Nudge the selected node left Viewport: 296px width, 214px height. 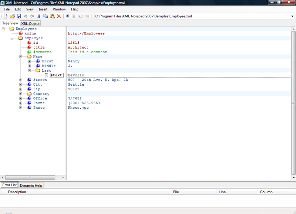[x=80, y=16]
